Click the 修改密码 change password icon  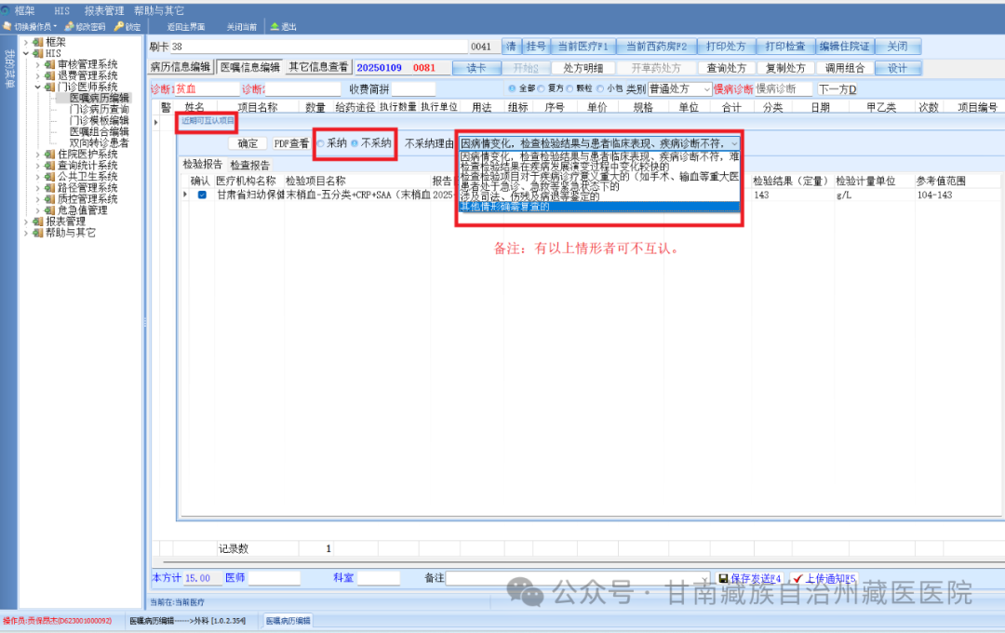(69, 27)
